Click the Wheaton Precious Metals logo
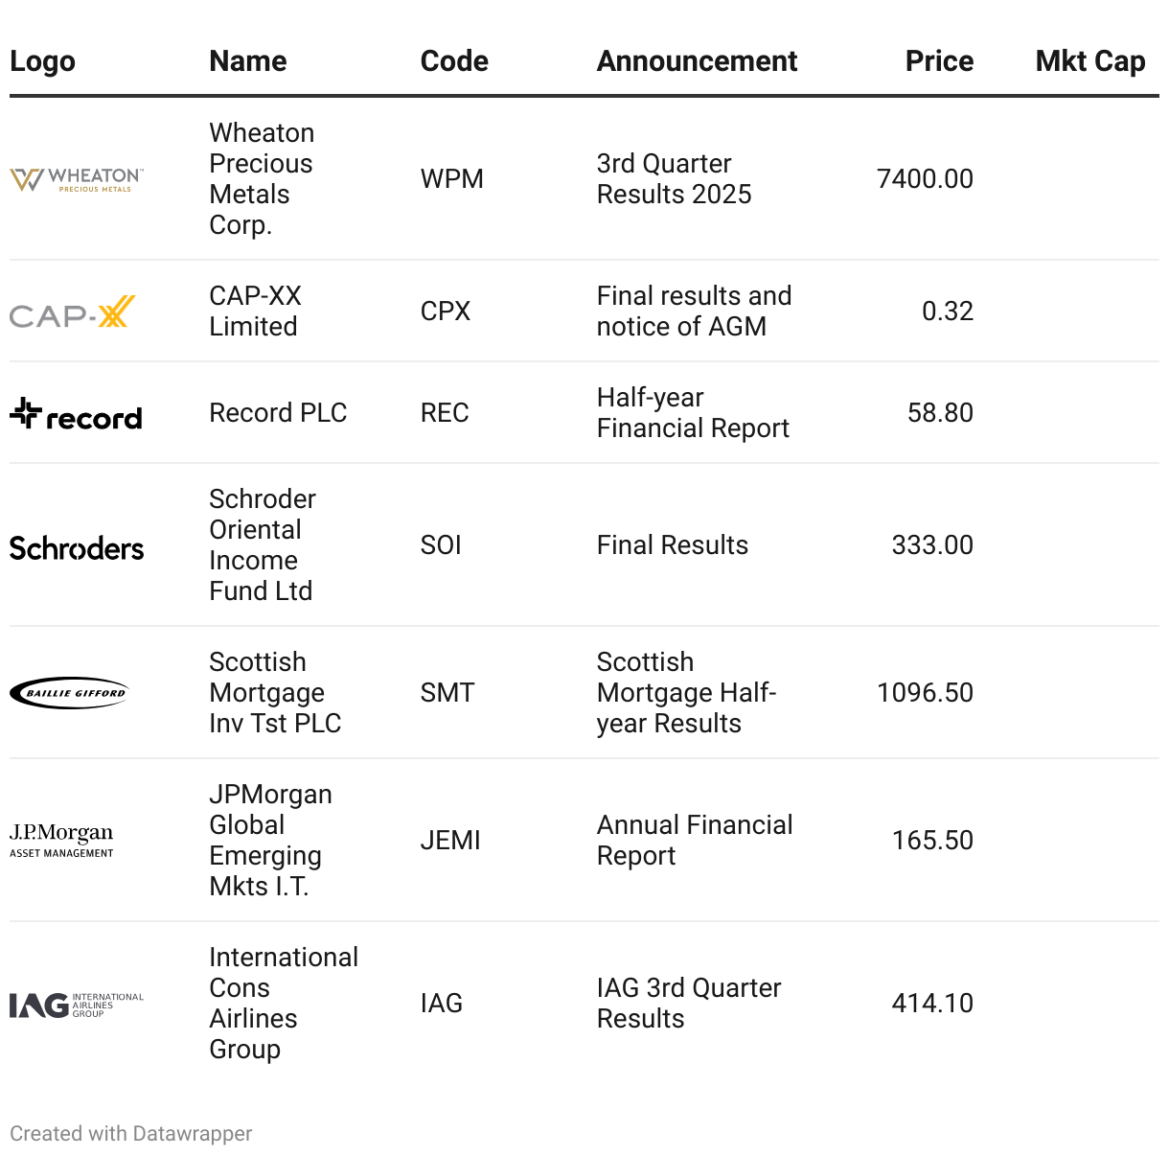The height and width of the screenshot is (1156, 1169). [77, 179]
